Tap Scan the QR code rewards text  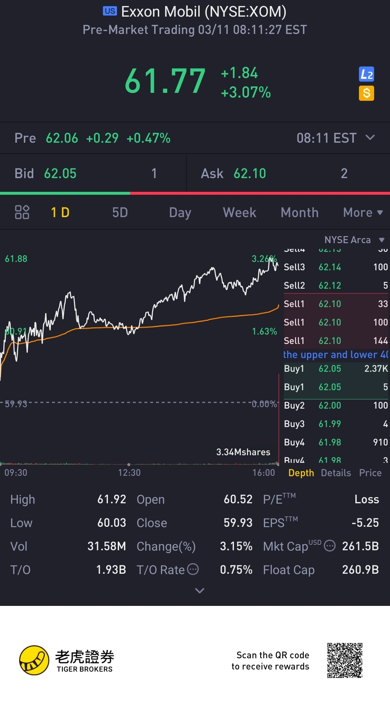270,660
